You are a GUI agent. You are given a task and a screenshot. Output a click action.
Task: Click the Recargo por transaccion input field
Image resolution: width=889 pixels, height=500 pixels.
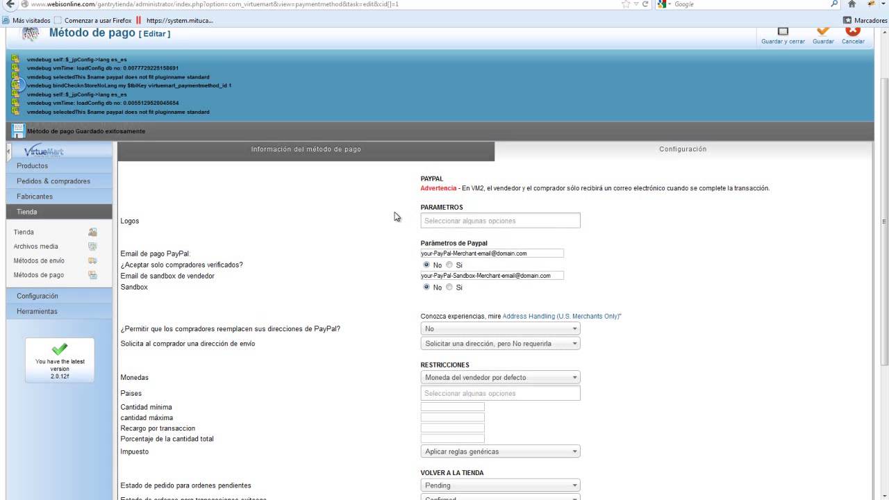coord(452,428)
